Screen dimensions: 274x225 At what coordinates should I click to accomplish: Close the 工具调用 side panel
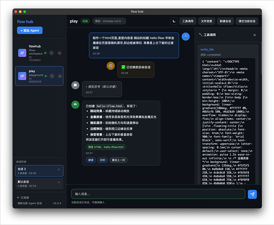point(254,35)
